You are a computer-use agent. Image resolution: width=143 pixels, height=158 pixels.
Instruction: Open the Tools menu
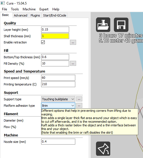coord(15,9)
